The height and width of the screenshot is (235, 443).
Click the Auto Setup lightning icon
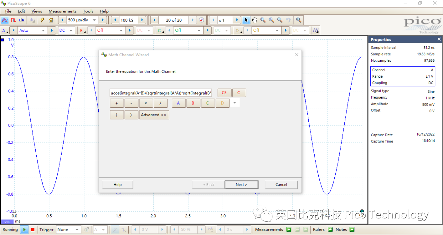(43, 20)
